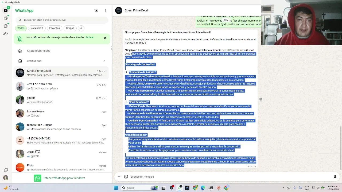The width and height of the screenshot is (342, 192).
Task: Click the Plata orange avatar
Action: coord(20,167)
